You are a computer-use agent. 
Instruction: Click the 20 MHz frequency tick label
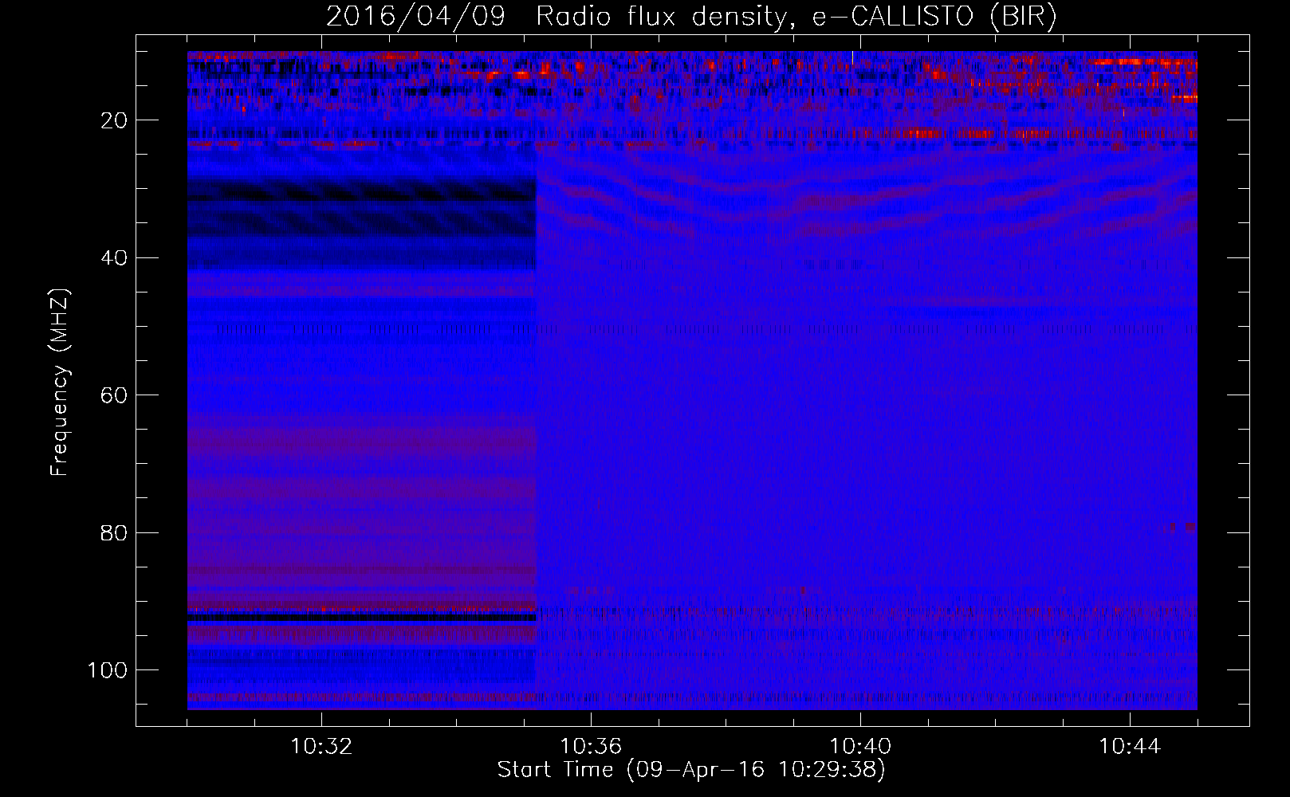115,120
